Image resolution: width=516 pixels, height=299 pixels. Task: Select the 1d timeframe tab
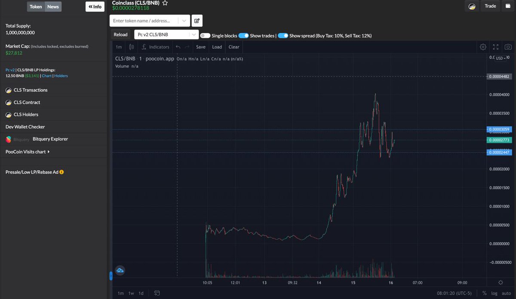pyautogui.click(x=141, y=293)
